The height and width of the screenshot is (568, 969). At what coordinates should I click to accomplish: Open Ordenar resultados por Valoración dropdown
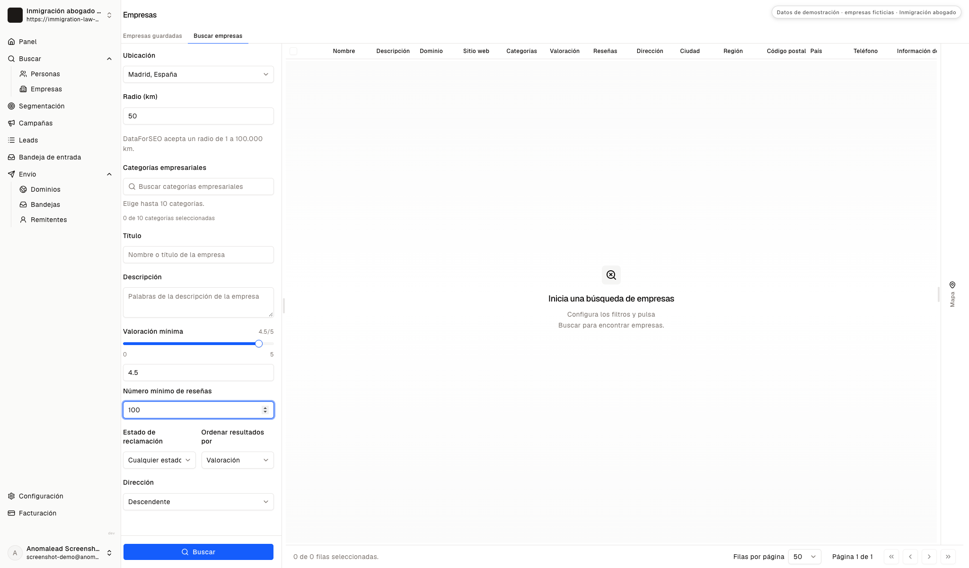coord(238,460)
